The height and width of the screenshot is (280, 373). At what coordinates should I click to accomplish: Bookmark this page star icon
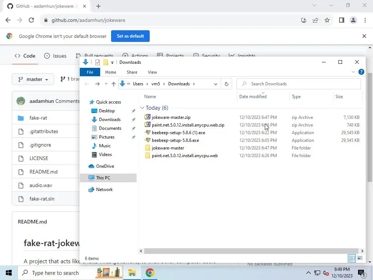tap(327, 20)
